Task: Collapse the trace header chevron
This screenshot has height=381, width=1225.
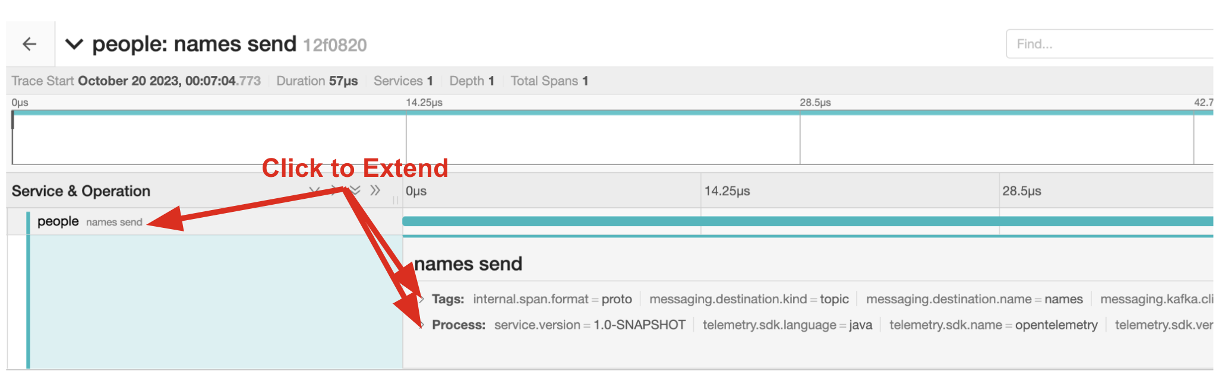Action: pos(74,44)
